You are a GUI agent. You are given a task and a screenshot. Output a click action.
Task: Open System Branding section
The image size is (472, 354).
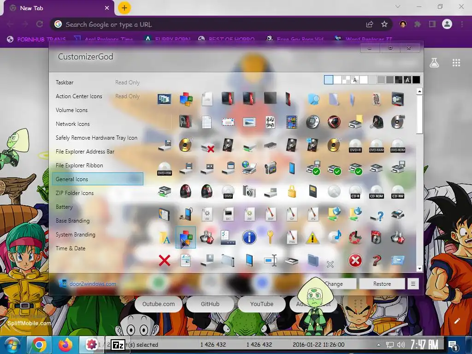(x=75, y=235)
